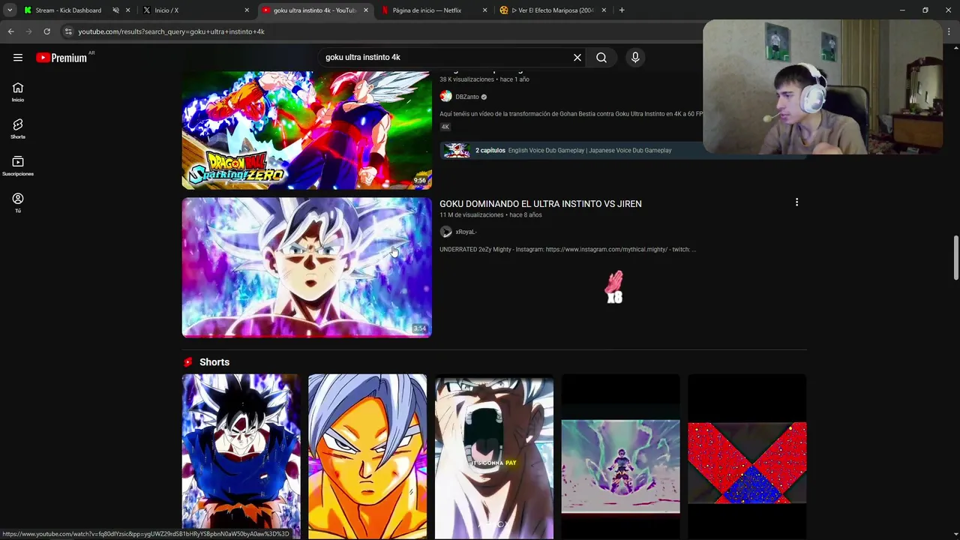The height and width of the screenshot is (540, 960).
Task: Open more options for GOKU DOMINANDO video
Action: point(796,202)
